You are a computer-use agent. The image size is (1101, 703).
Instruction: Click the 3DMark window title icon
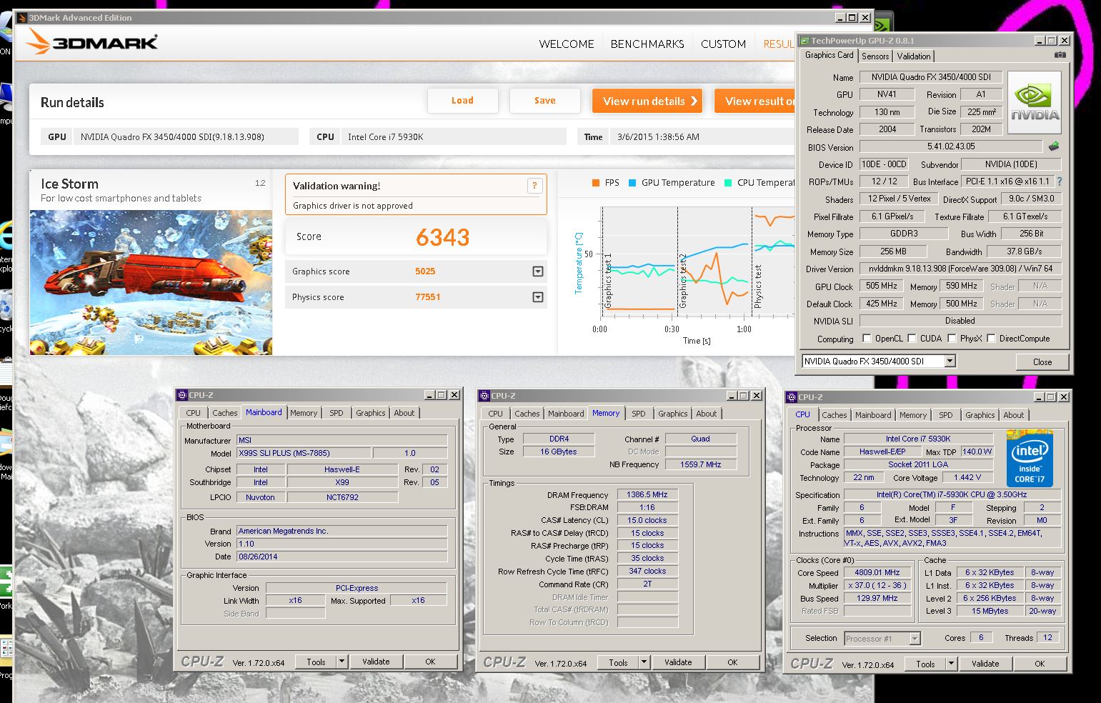21,17
